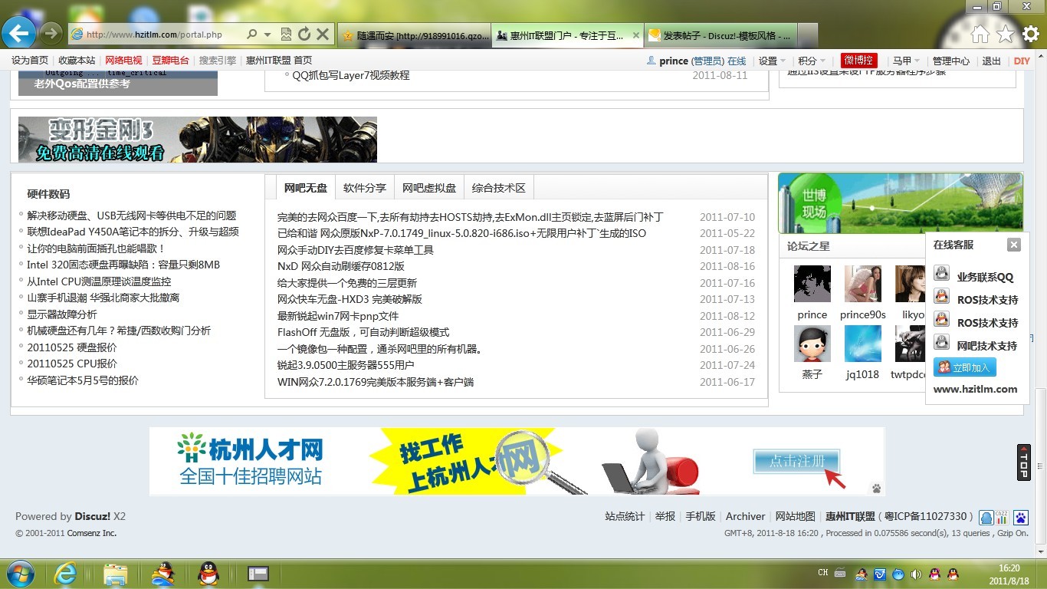Click the browser Forward arrow button
Screen dimensions: 1047x589
(x=51, y=34)
